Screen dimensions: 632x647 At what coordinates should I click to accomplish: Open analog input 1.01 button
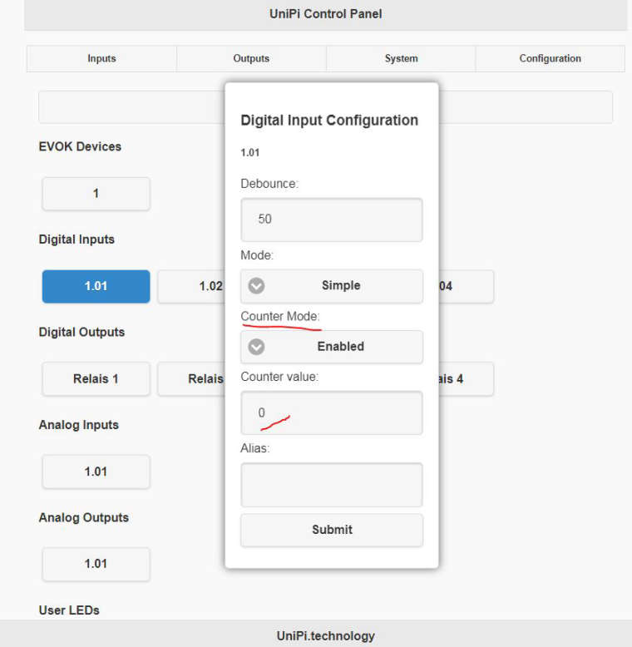click(x=96, y=472)
